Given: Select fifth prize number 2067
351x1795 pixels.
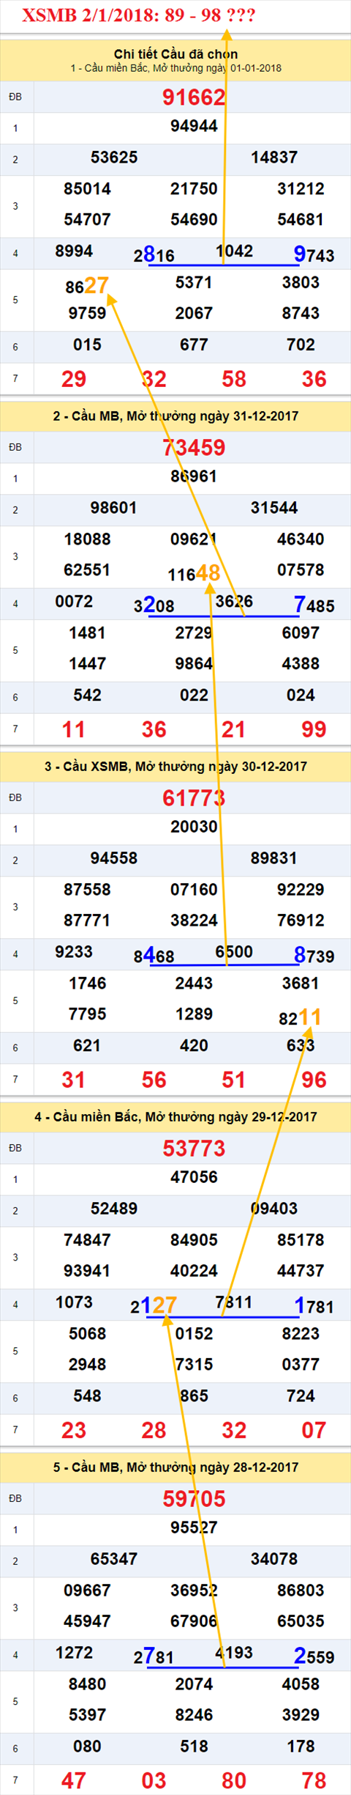Looking at the screenshot, I should point(194,314).
